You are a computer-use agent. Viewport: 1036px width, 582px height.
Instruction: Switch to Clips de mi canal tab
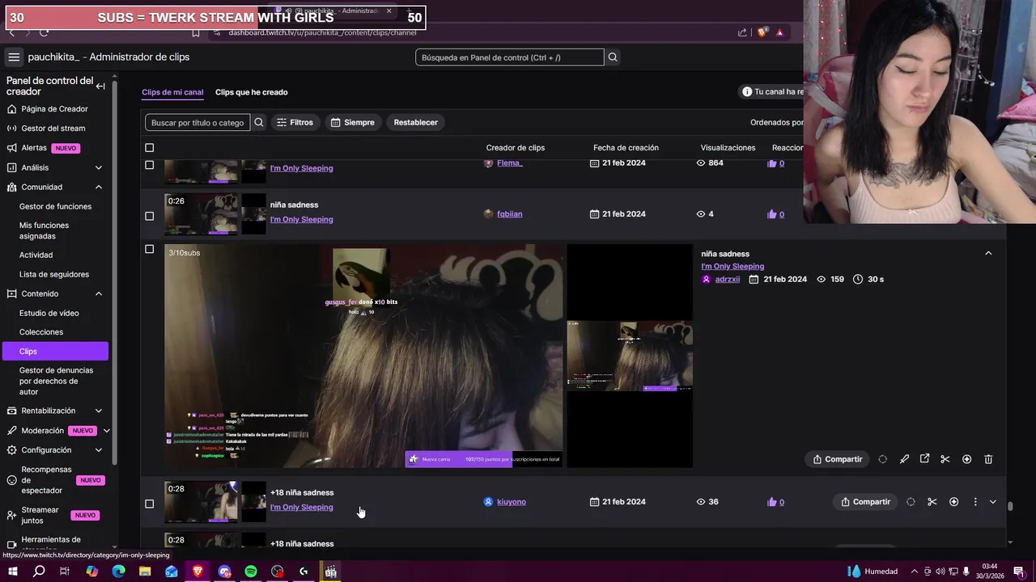point(172,92)
